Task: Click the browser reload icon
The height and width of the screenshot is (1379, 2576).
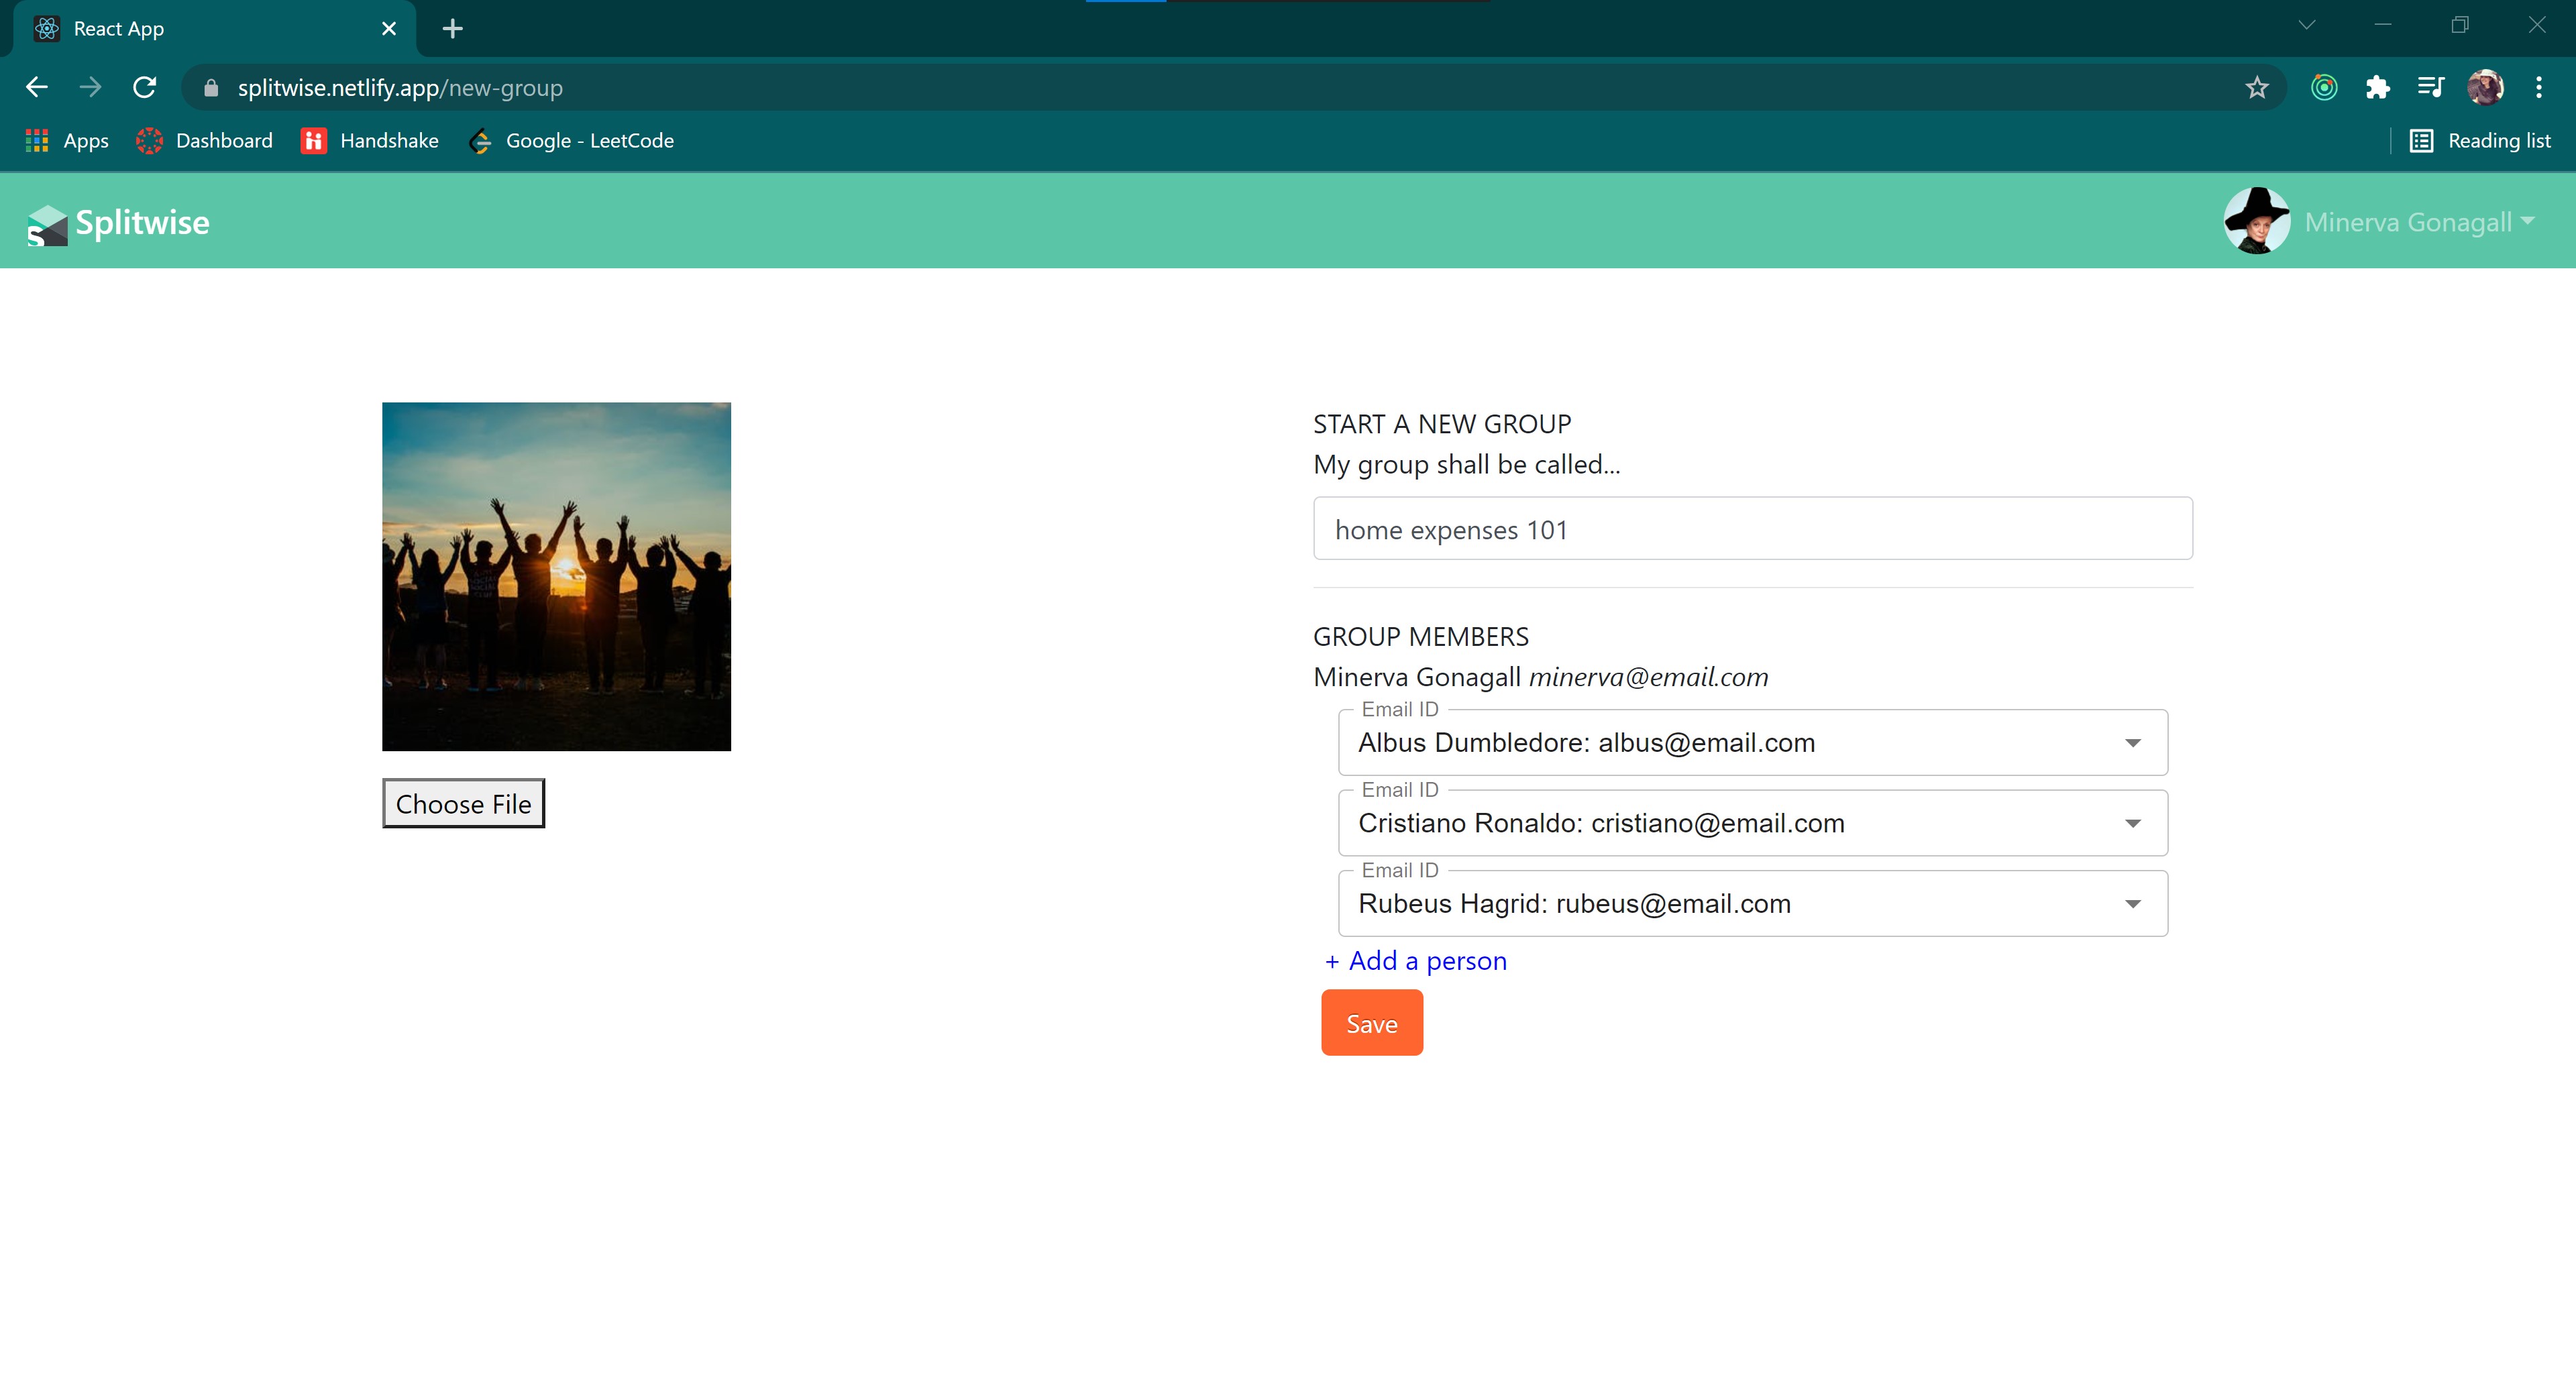Action: tap(144, 88)
